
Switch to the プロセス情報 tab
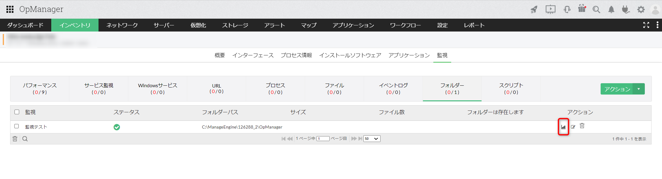(x=296, y=55)
